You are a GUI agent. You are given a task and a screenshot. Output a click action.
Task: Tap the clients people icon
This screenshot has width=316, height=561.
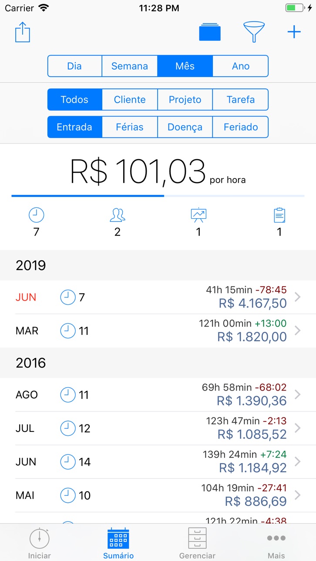[118, 215]
